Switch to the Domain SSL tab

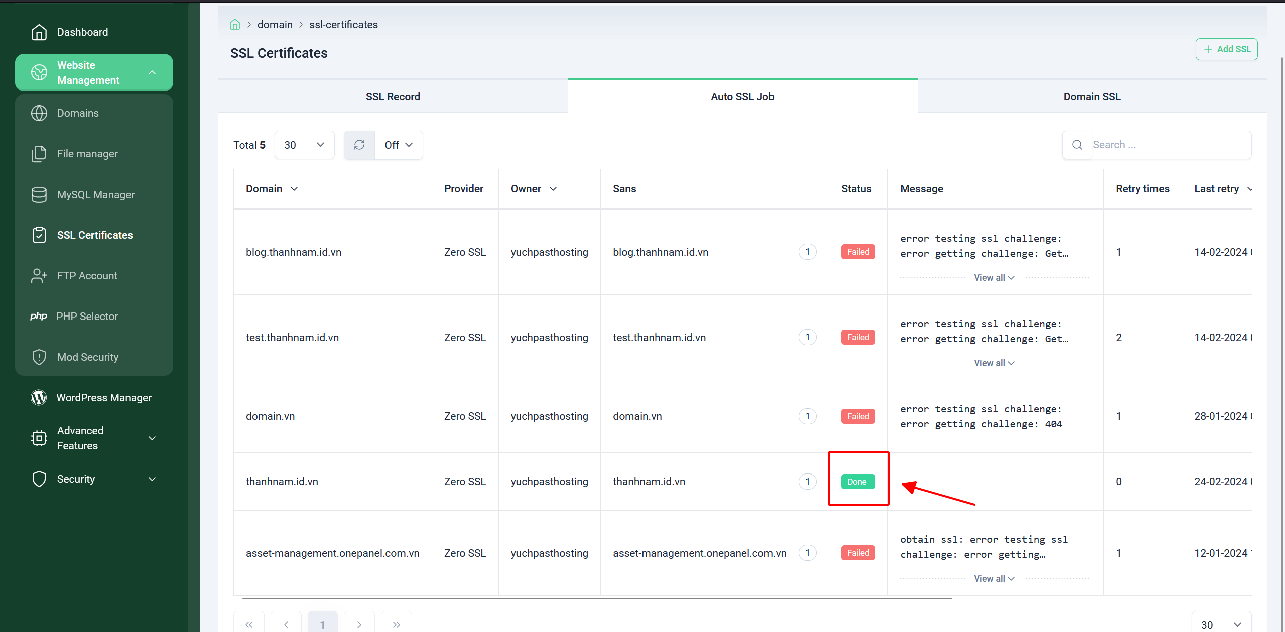[x=1092, y=96]
